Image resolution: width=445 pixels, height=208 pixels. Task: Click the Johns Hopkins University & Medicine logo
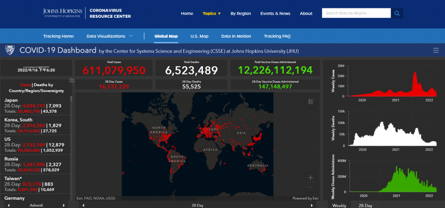pos(63,13)
